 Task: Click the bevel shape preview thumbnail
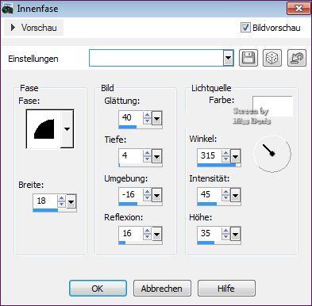pos(44,129)
